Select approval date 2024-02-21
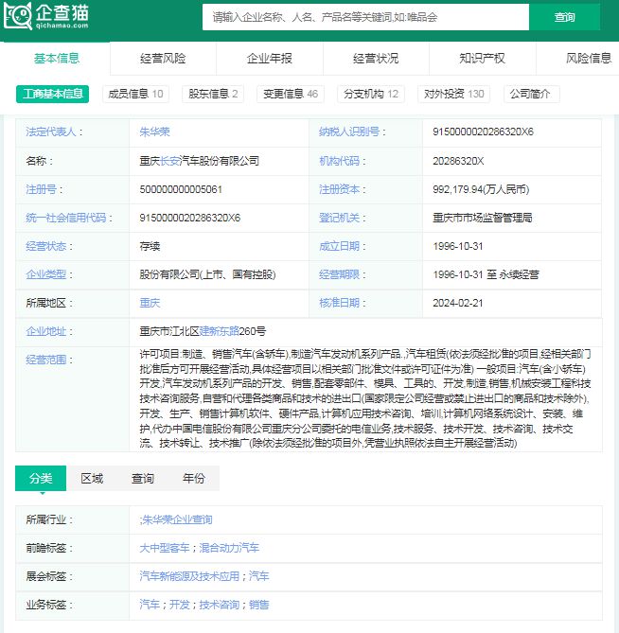 [458, 303]
